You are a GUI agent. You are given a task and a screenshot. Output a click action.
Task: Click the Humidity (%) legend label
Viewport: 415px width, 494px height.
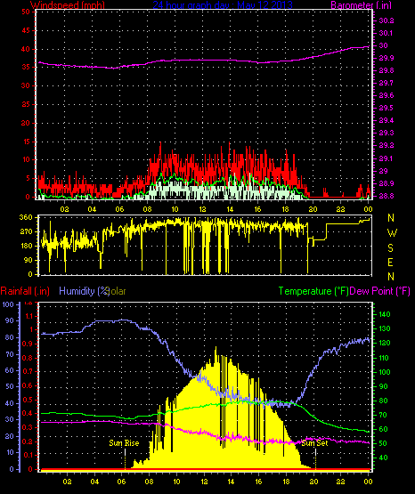84,291
